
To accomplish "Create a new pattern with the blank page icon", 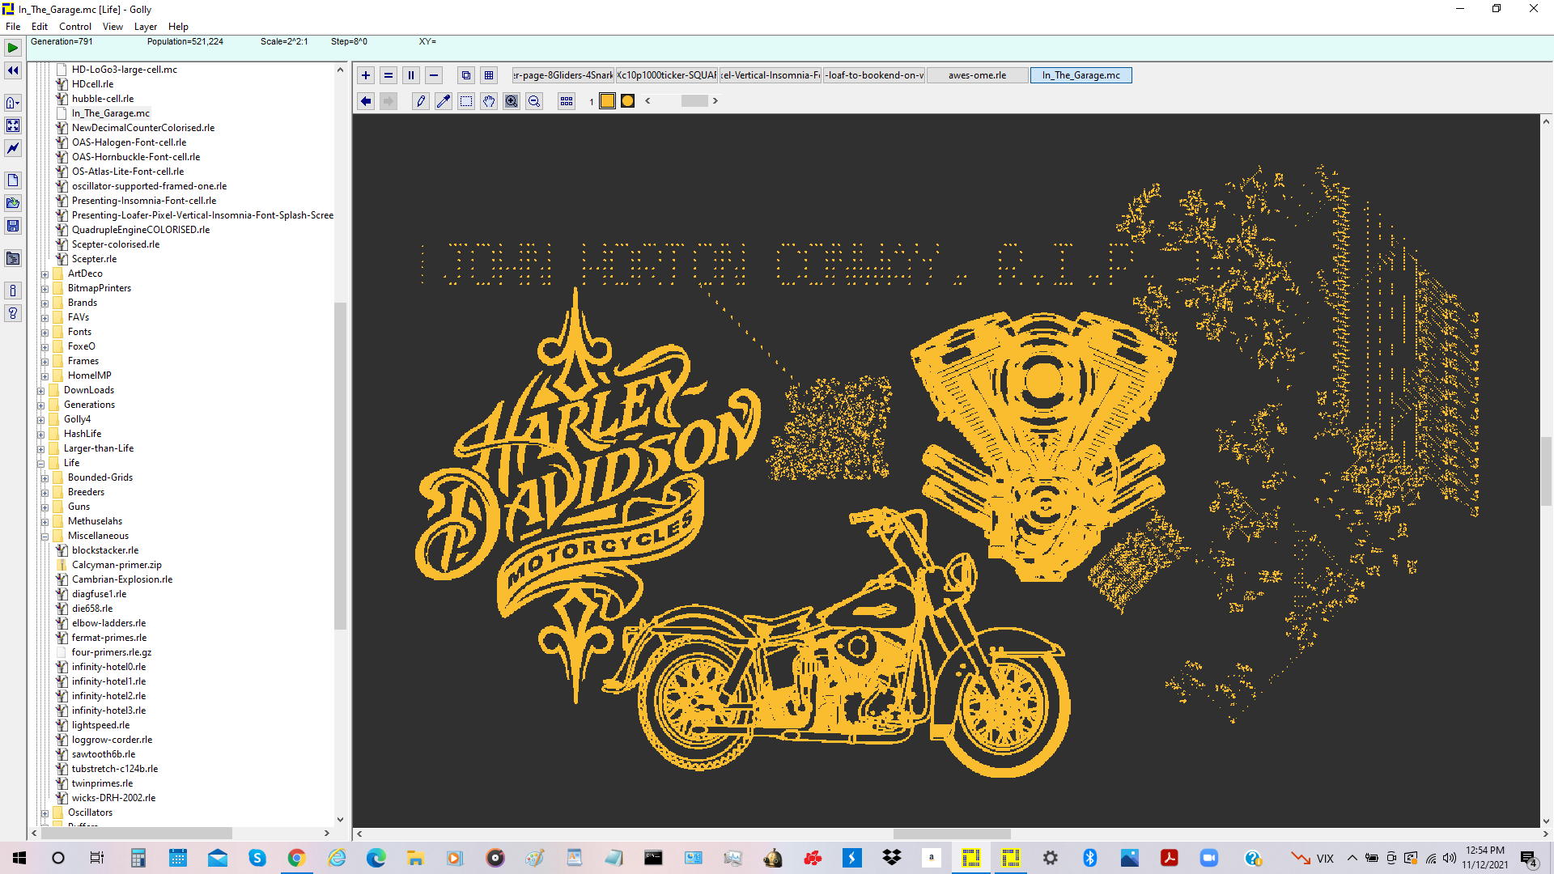I will (x=13, y=180).
